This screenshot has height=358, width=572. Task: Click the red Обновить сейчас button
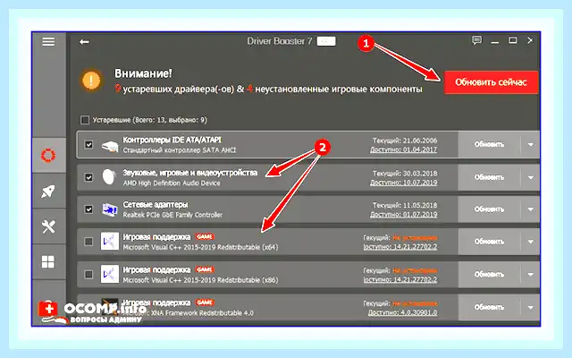pos(491,82)
